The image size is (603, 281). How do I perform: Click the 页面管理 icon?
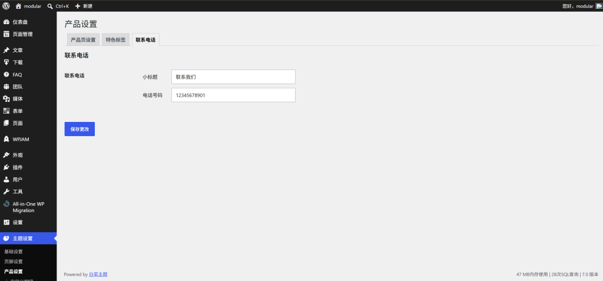(x=6, y=34)
